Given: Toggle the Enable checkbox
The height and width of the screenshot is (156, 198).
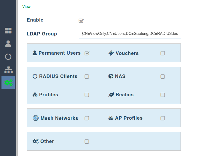Looking at the screenshot, I should click(x=81, y=20).
